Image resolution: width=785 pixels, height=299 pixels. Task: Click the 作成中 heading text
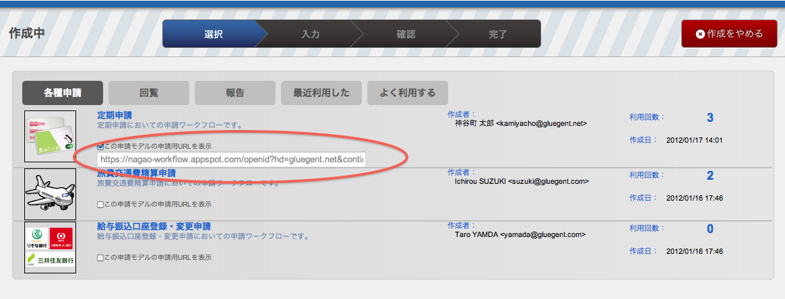[27, 34]
